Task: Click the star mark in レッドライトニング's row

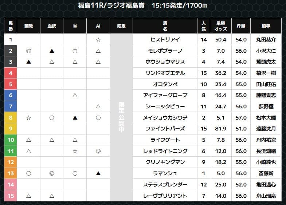Action: [x=75, y=151]
